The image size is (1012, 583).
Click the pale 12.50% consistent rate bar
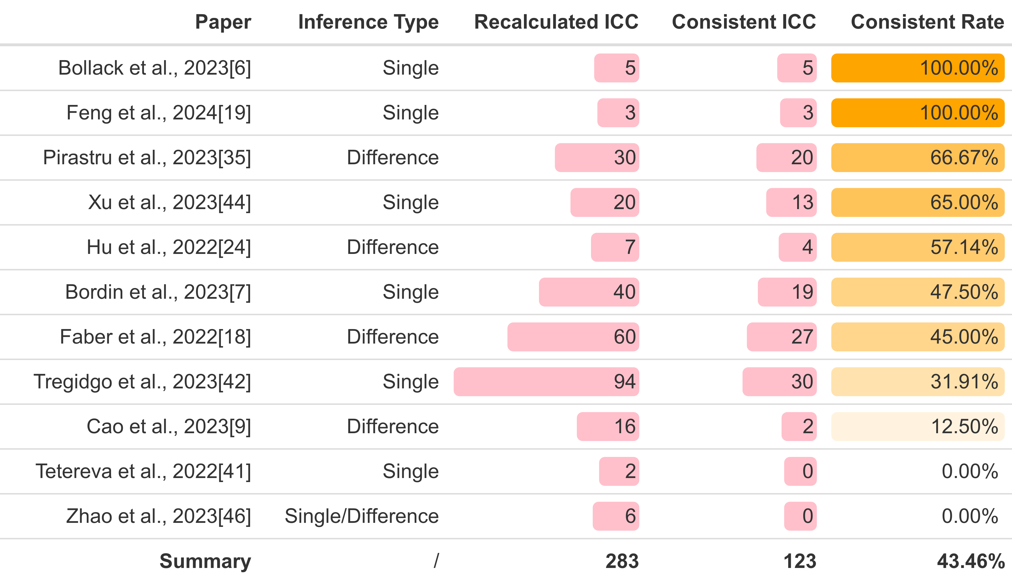point(917,427)
